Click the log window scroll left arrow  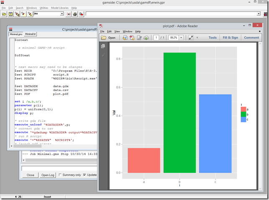pos(24,160)
